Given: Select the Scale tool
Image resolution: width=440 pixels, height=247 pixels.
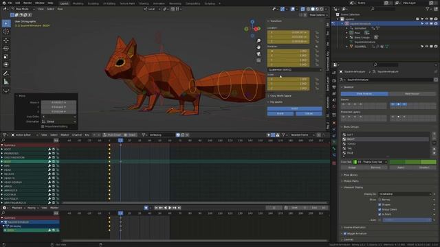Looking at the screenshot, I should coord(6,56).
